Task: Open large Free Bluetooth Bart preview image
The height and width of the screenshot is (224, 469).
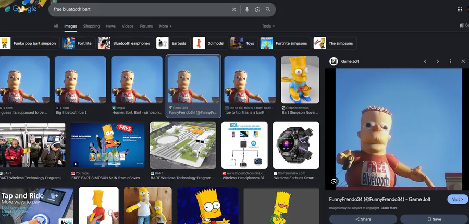Action: (x=399, y=129)
